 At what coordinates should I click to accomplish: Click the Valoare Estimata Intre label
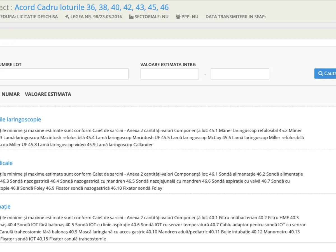tap(168, 65)
